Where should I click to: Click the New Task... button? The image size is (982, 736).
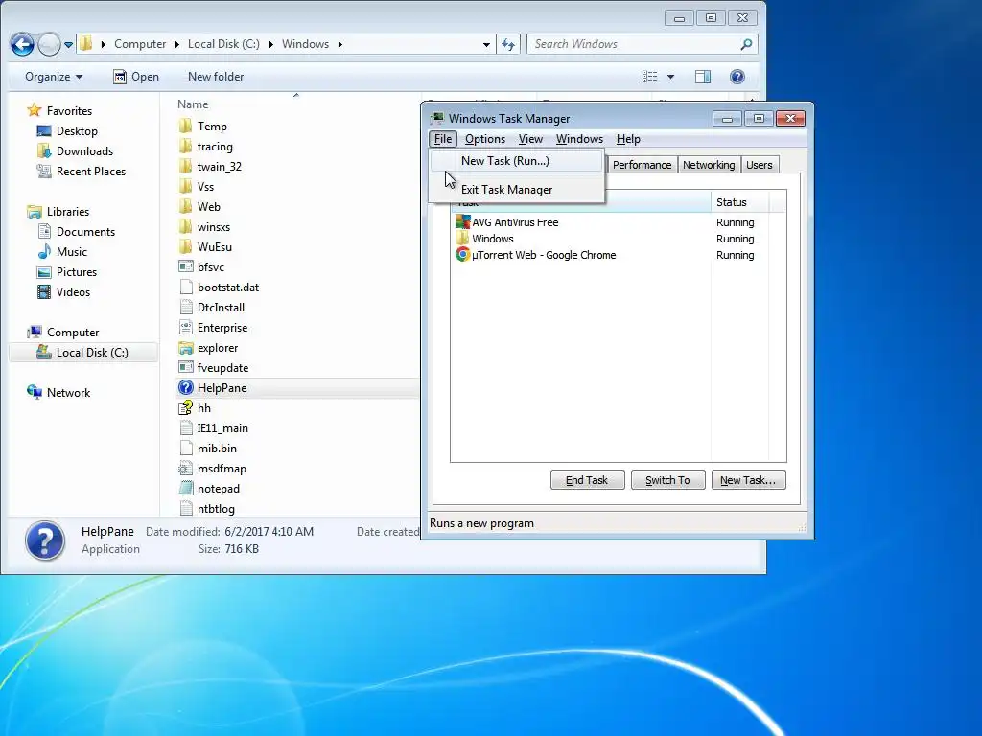(x=748, y=480)
